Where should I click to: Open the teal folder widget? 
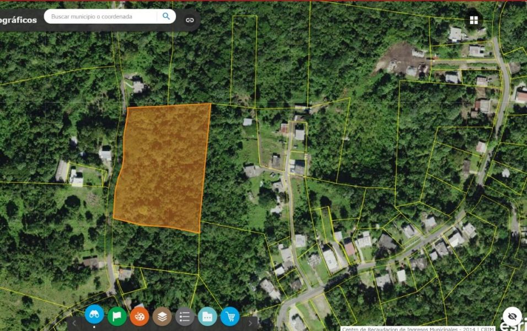[207, 316]
